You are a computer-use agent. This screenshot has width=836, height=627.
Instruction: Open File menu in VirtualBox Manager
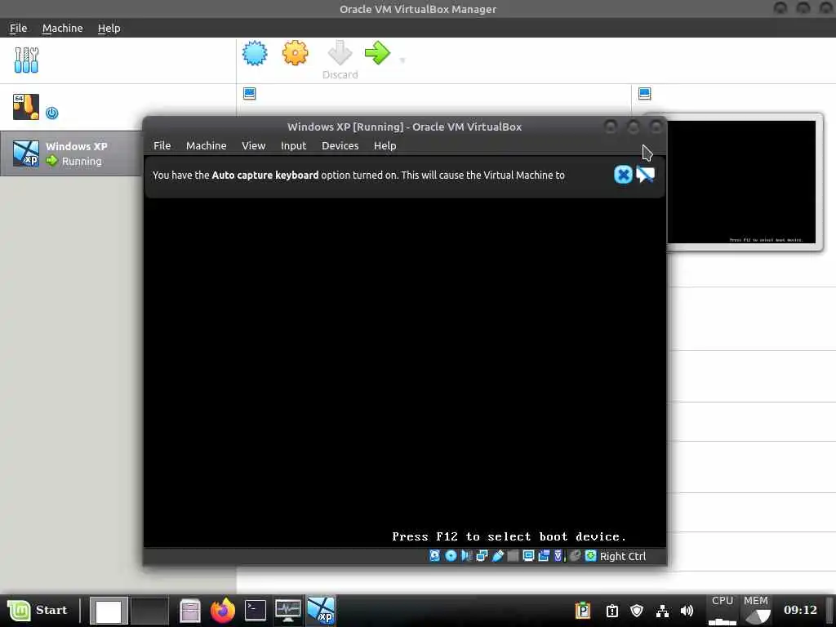tap(18, 29)
